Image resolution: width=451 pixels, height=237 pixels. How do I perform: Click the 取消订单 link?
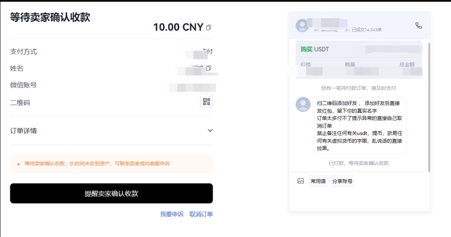pyautogui.click(x=201, y=214)
